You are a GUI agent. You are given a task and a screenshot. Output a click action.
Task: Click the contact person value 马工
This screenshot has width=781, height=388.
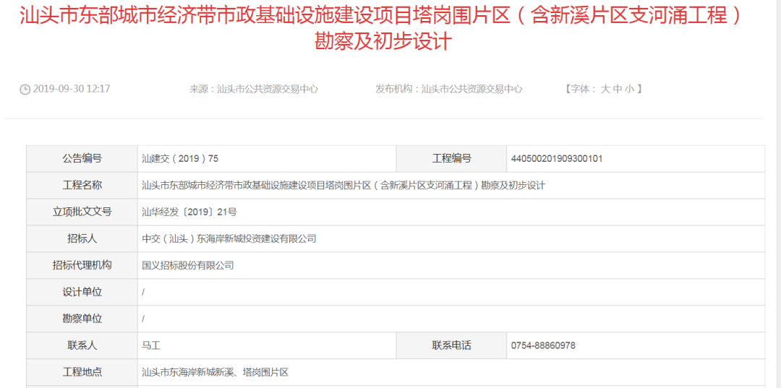[151, 345]
